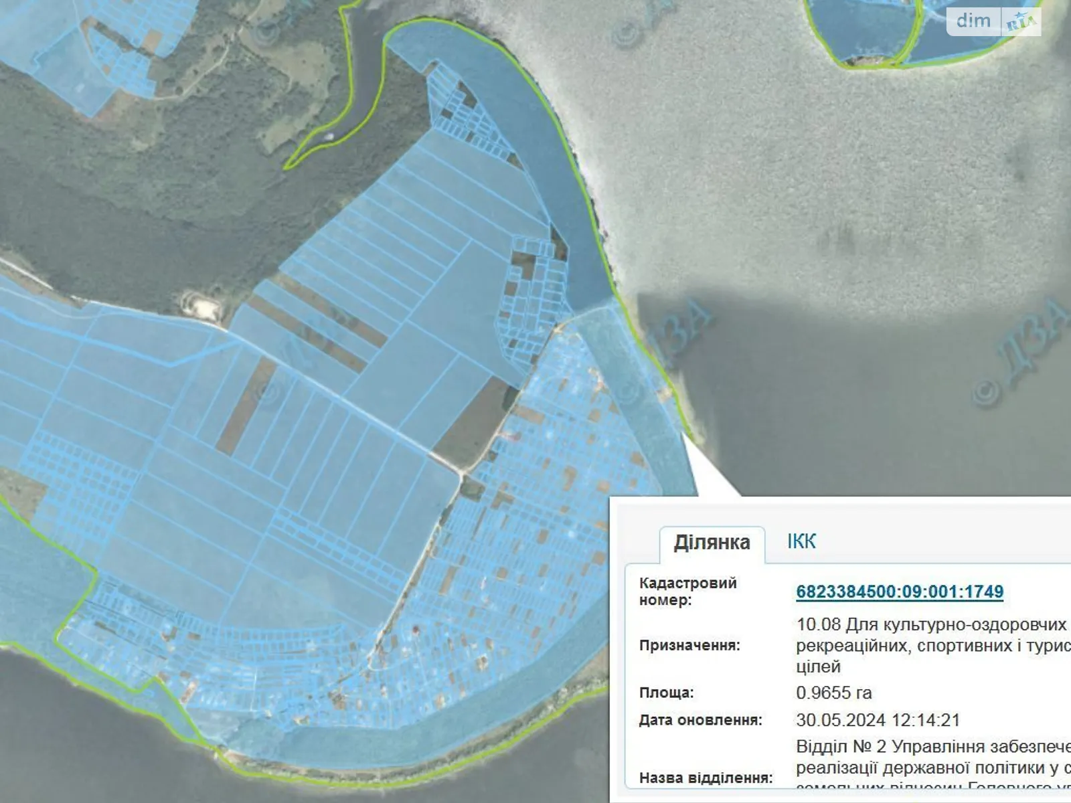Image resolution: width=1071 pixels, height=803 pixels.
Task: Click the Площа label
Action: tap(666, 693)
